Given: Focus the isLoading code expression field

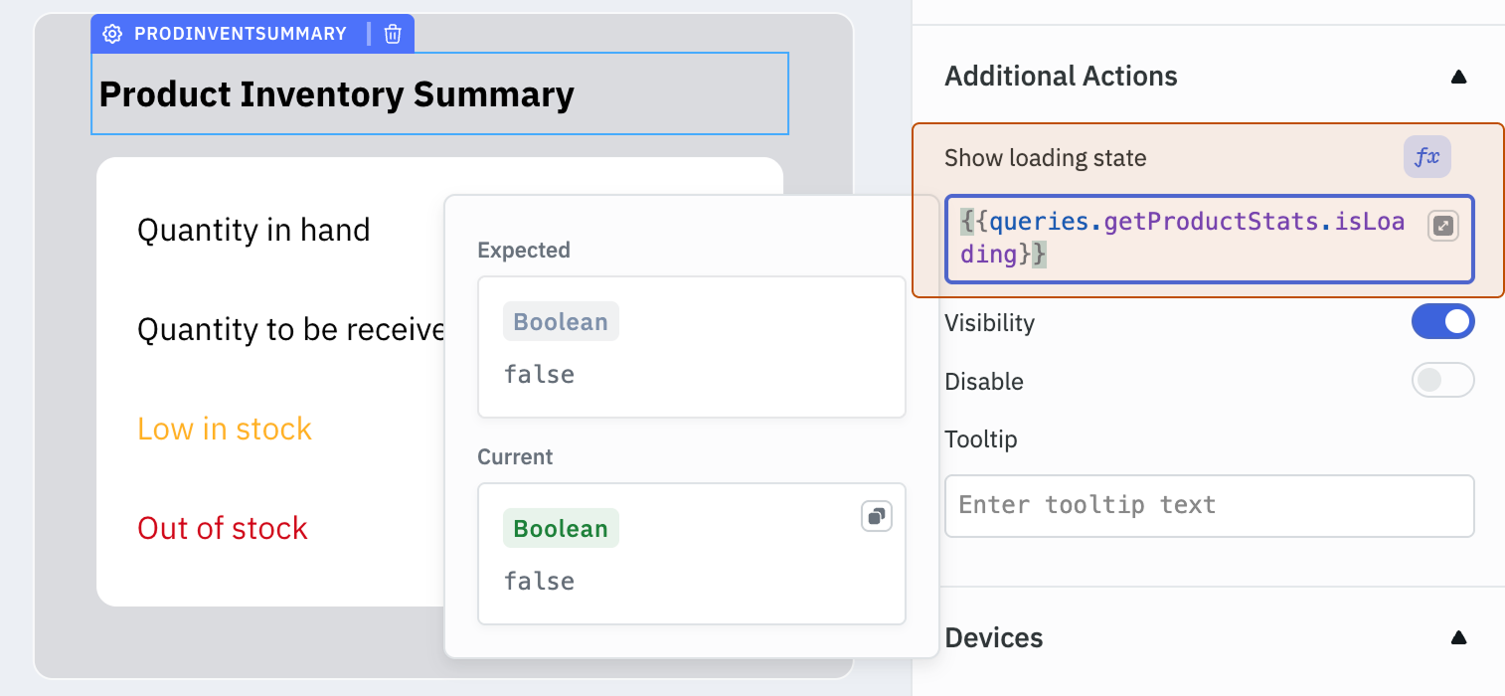Looking at the screenshot, I should (1183, 239).
